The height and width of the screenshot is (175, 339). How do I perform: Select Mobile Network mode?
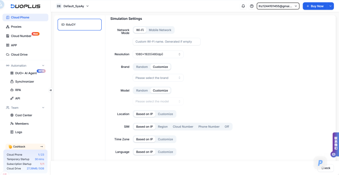pos(160,30)
